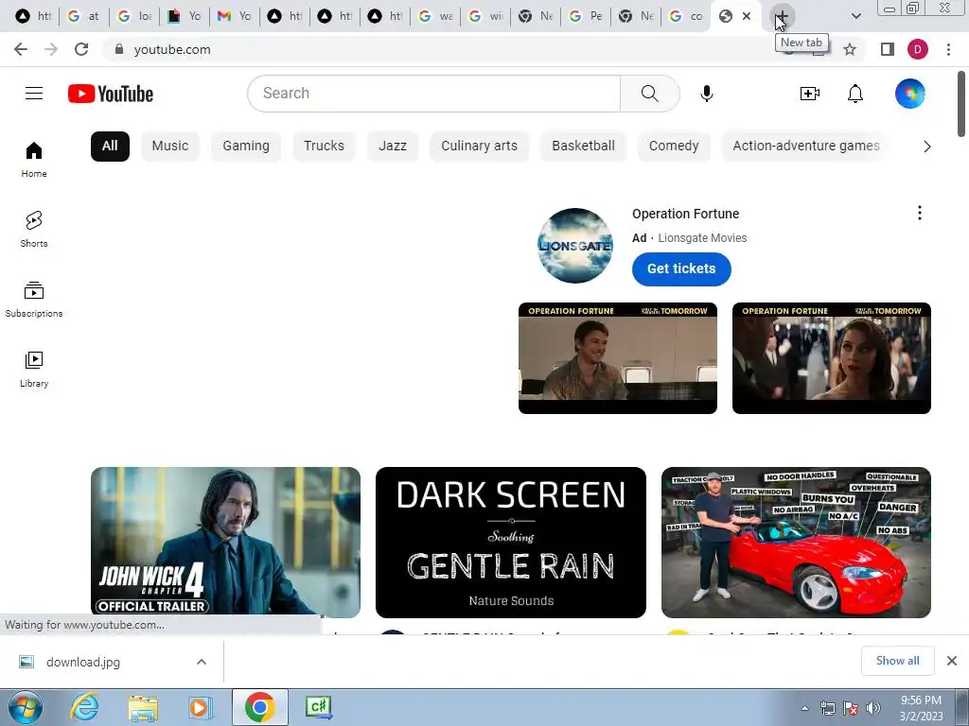Click Lionsgate Movies advertiser link
969x726 pixels.
click(x=702, y=238)
